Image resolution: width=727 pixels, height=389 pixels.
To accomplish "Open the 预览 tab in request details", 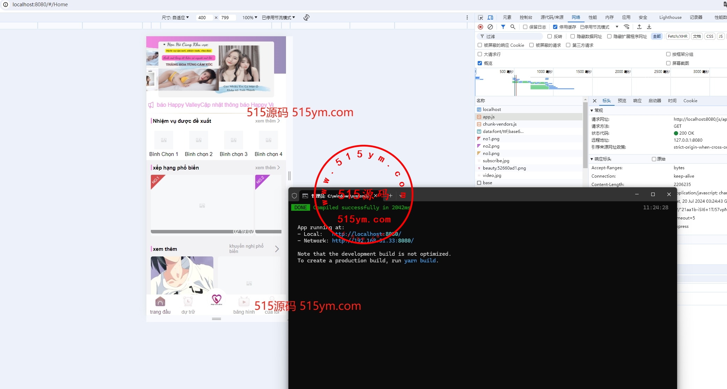I will [622, 101].
